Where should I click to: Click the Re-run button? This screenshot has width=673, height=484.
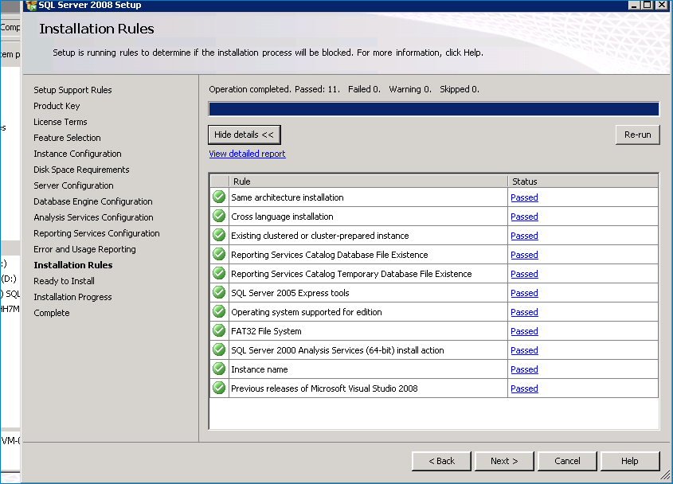637,135
